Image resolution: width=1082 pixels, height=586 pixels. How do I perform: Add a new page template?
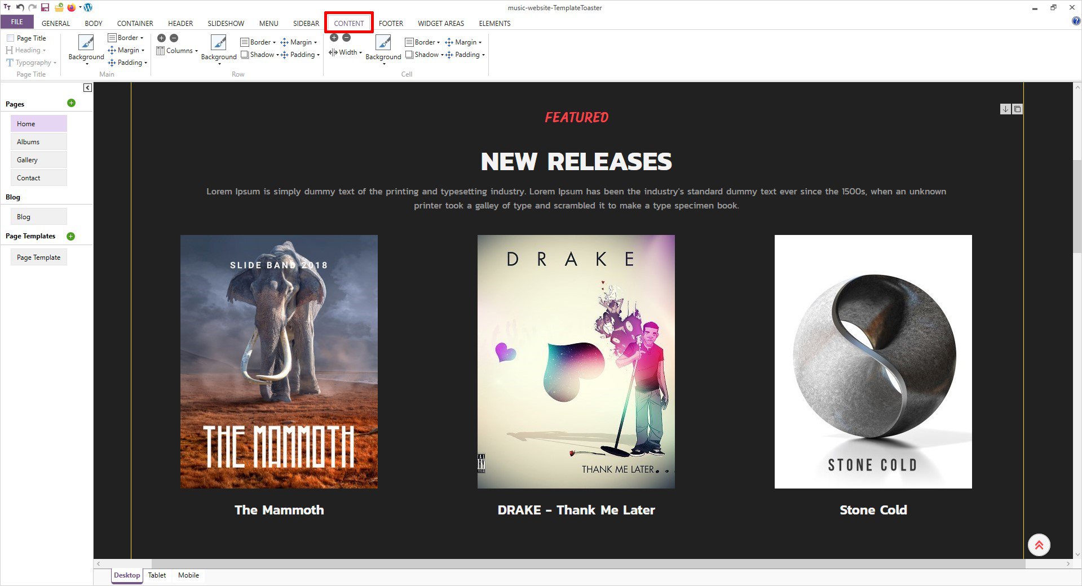click(71, 236)
